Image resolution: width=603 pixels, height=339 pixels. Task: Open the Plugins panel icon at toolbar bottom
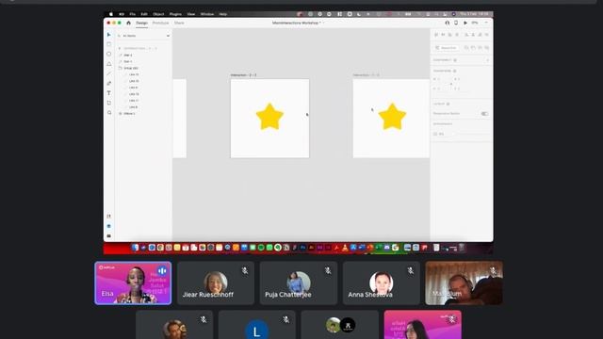[x=109, y=235]
